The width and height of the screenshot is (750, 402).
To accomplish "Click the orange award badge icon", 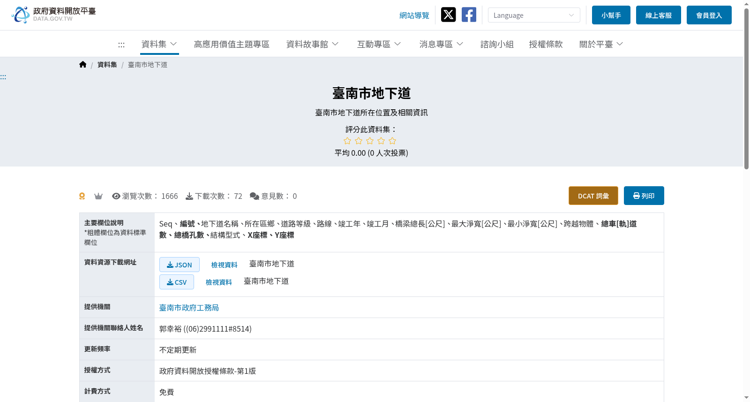I will tap(82, 196).
